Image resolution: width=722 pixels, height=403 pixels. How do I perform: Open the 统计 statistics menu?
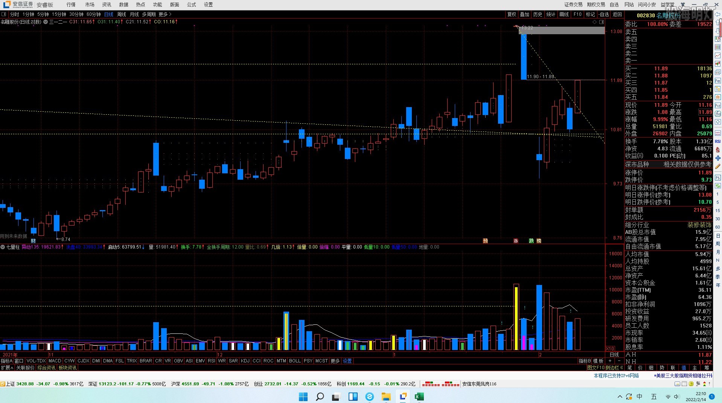coord(551,14)
